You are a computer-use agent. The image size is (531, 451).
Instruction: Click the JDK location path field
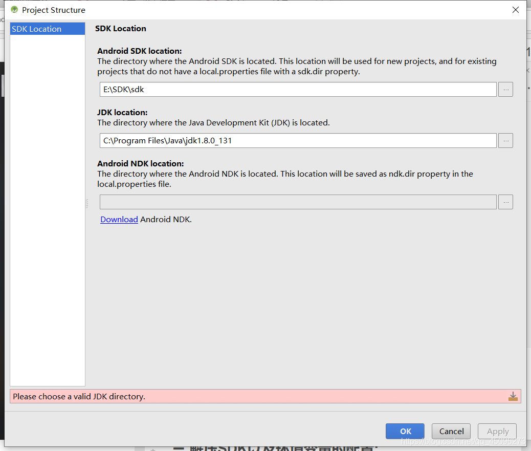point(298,141)
